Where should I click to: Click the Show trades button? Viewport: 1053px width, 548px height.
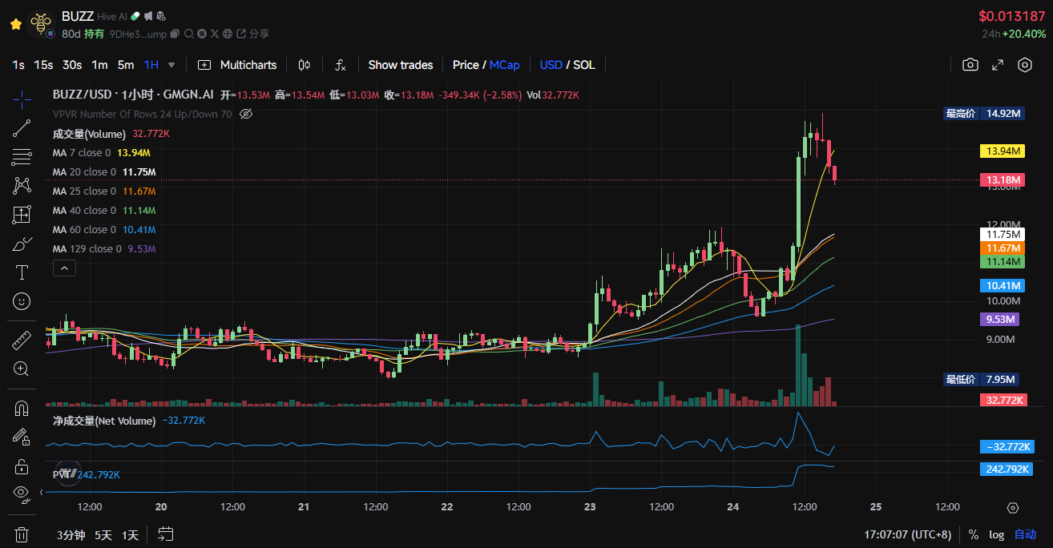pos(400,65)
